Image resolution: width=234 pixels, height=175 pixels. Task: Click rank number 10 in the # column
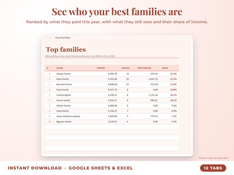click(x=50, y=122)
